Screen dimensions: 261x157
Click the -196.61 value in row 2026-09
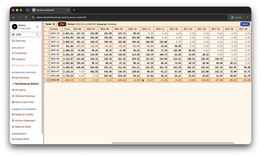[x=121, y=80]
